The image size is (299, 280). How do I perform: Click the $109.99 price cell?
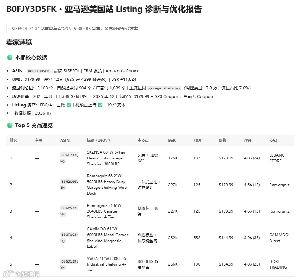[x=226, y=211]
